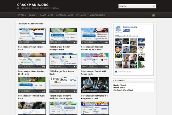This screenshot has height=115, width=172.
Task: Click the Baseball Heroes post thumbnail
Action: point(95,36)
